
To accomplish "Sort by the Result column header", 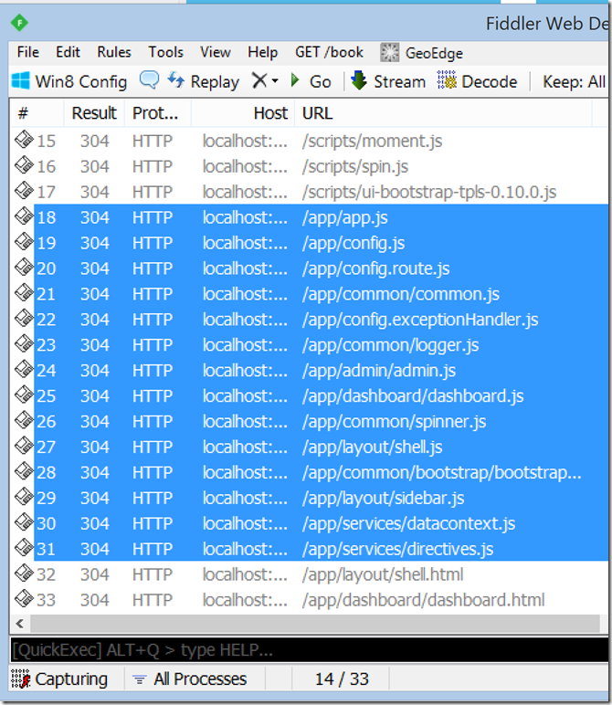I will tap(94, 113).
